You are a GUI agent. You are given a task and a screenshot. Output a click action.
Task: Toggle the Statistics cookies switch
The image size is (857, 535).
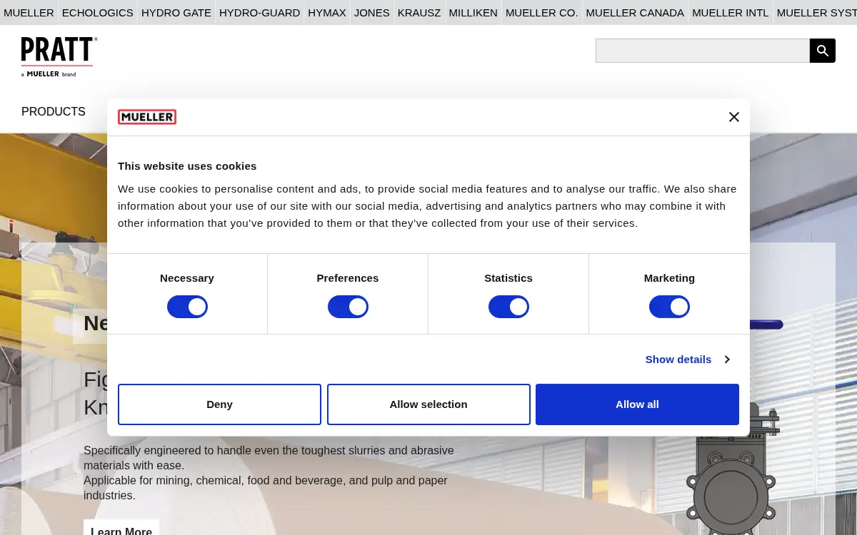[508, 307]
